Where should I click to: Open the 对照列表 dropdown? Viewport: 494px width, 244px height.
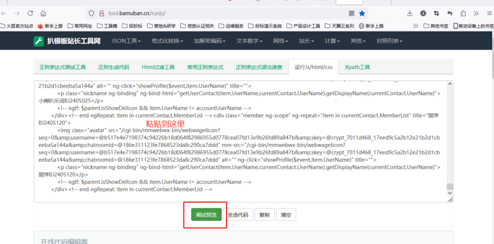tap(389, 41)
